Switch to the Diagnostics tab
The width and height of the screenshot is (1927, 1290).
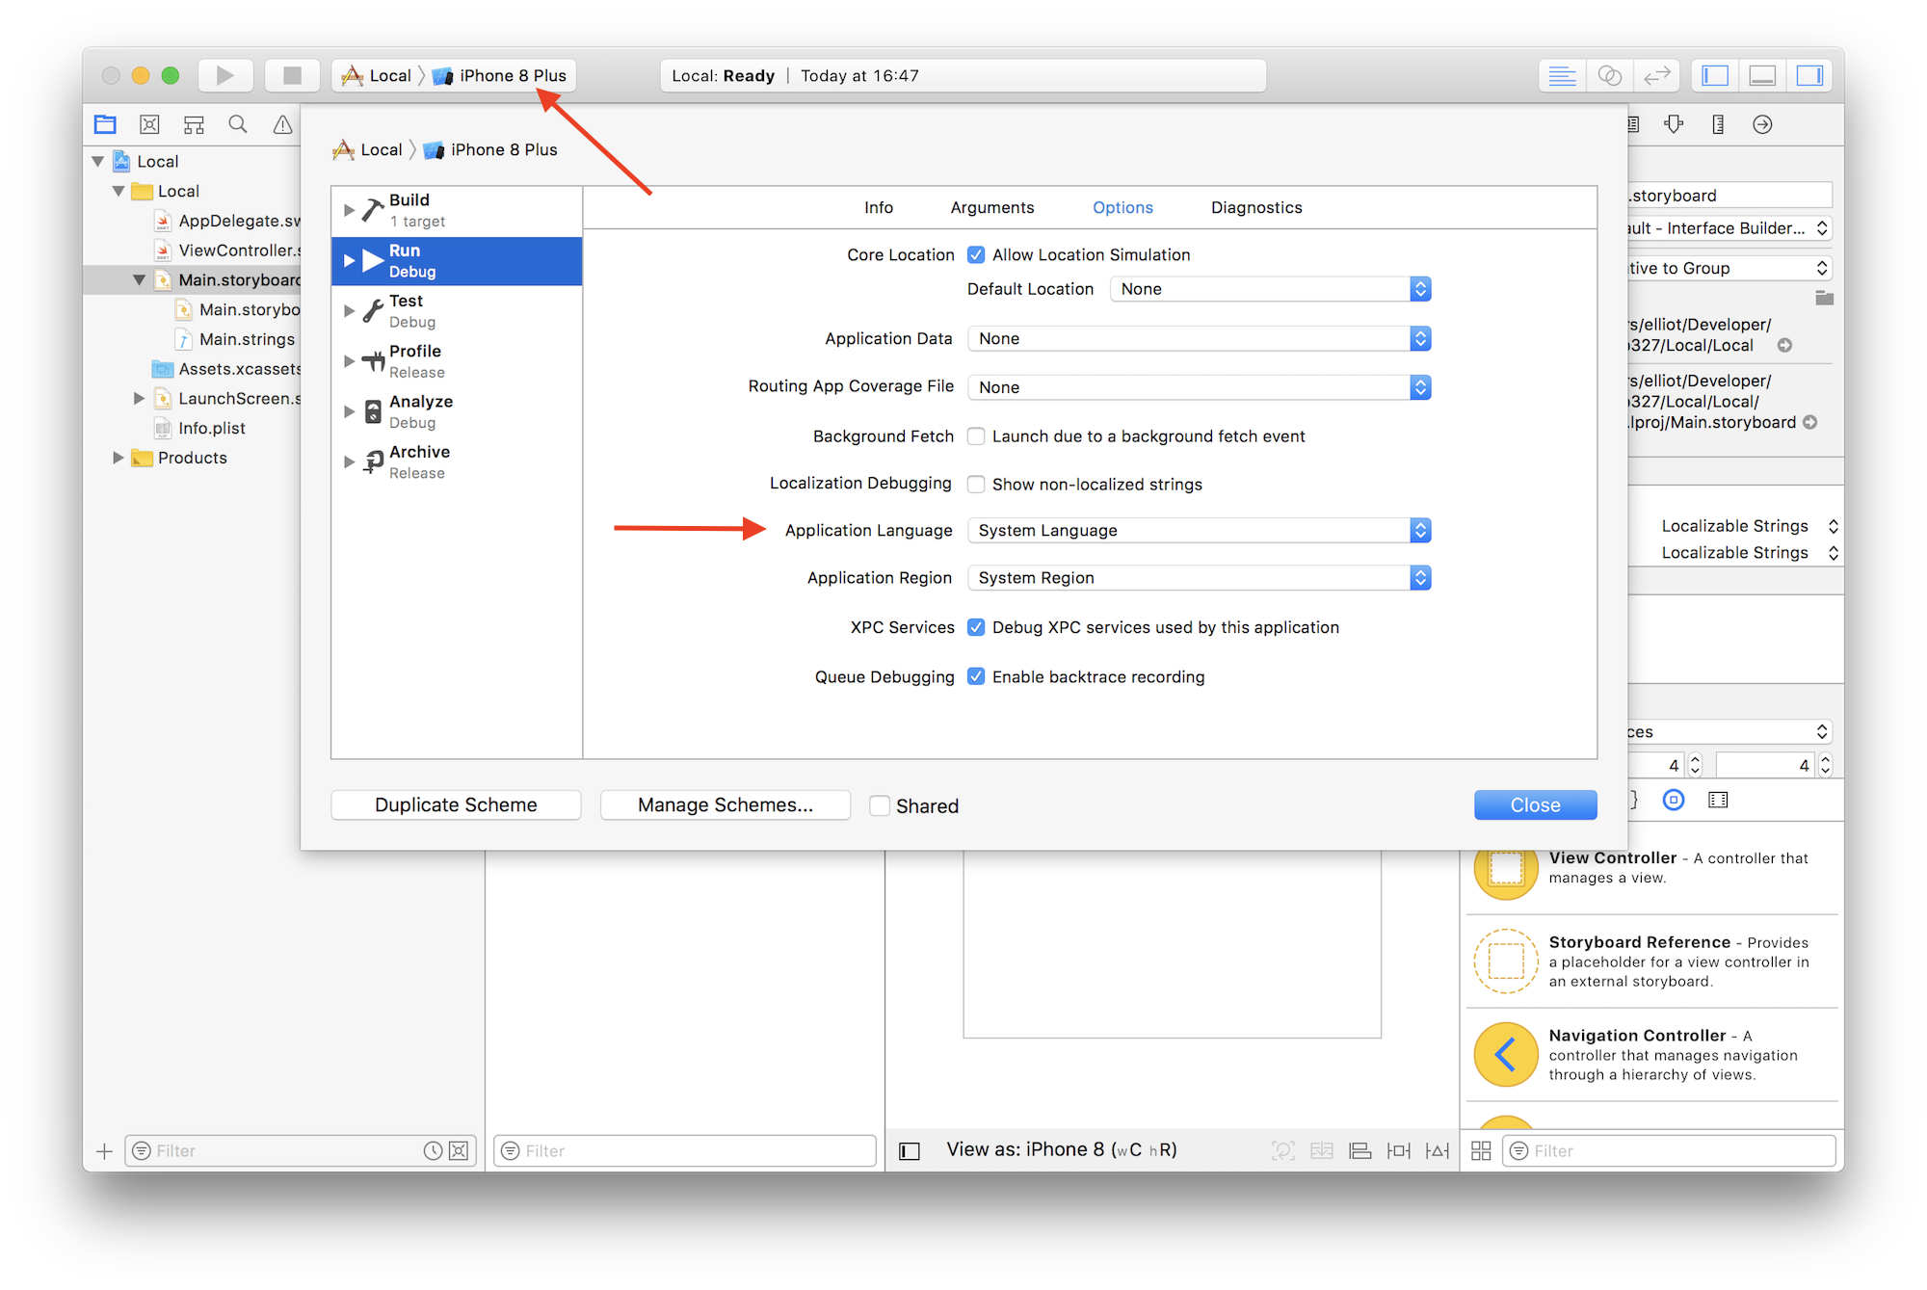pos(1255,208)
